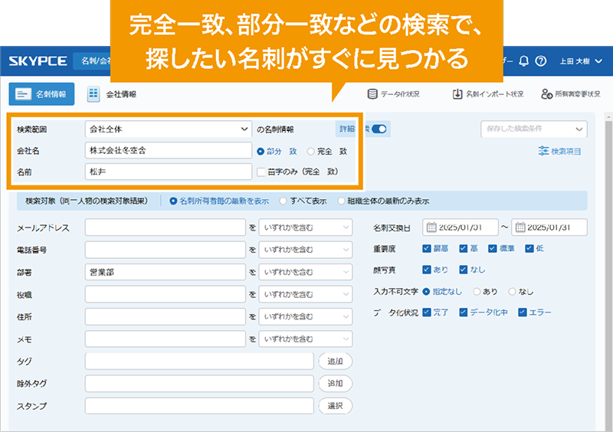Select 入力不可文字 指定なし radio

pos(427,291)
